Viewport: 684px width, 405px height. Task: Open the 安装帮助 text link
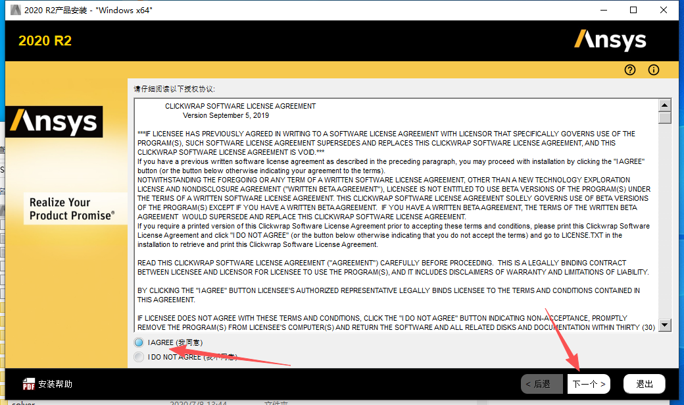[55, 384]
